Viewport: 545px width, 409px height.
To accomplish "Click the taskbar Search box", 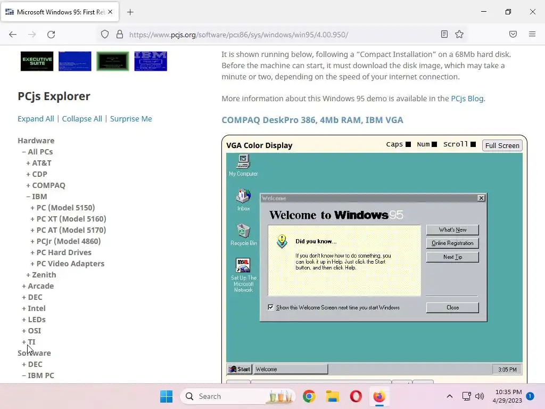I will click(x=238, y=396).
